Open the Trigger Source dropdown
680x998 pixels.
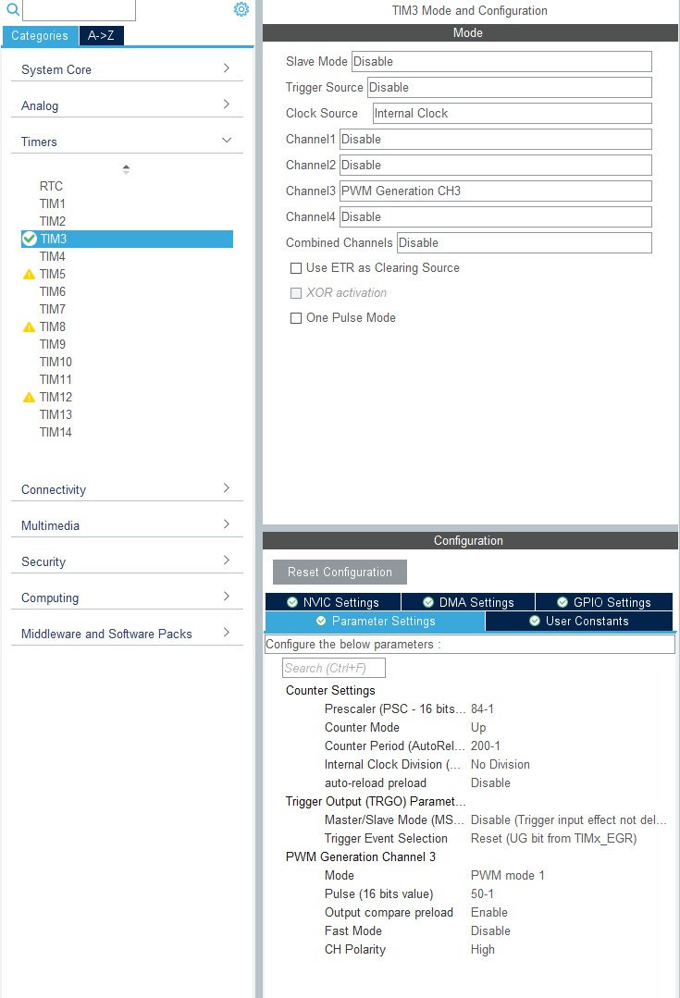pos(510,87)
